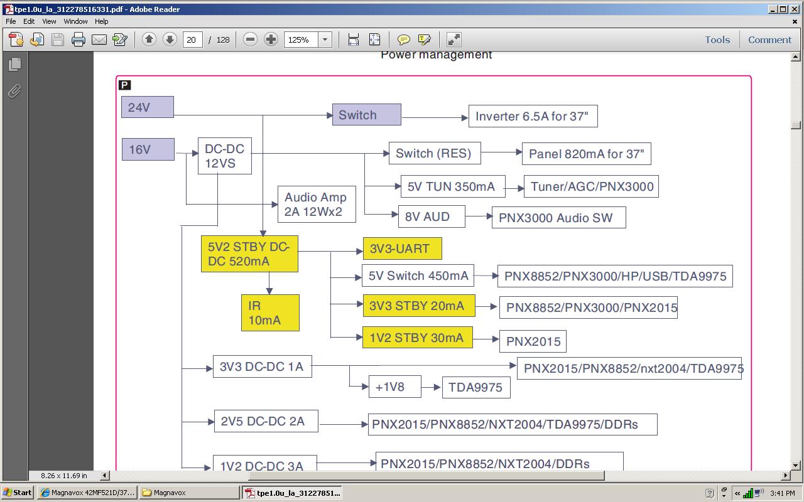Click the Inverter 6.5A for 37" box

click(533, 116)
